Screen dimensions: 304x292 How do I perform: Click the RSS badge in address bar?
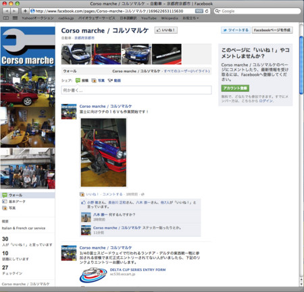[x=199, y=11]
